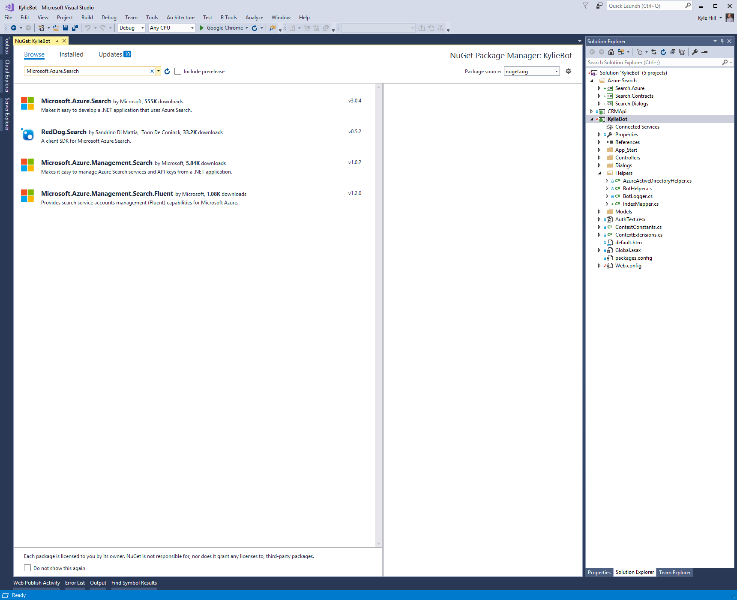Collapse the Helpers folder
The image size is (737, 600).
[x=599, y=173]
